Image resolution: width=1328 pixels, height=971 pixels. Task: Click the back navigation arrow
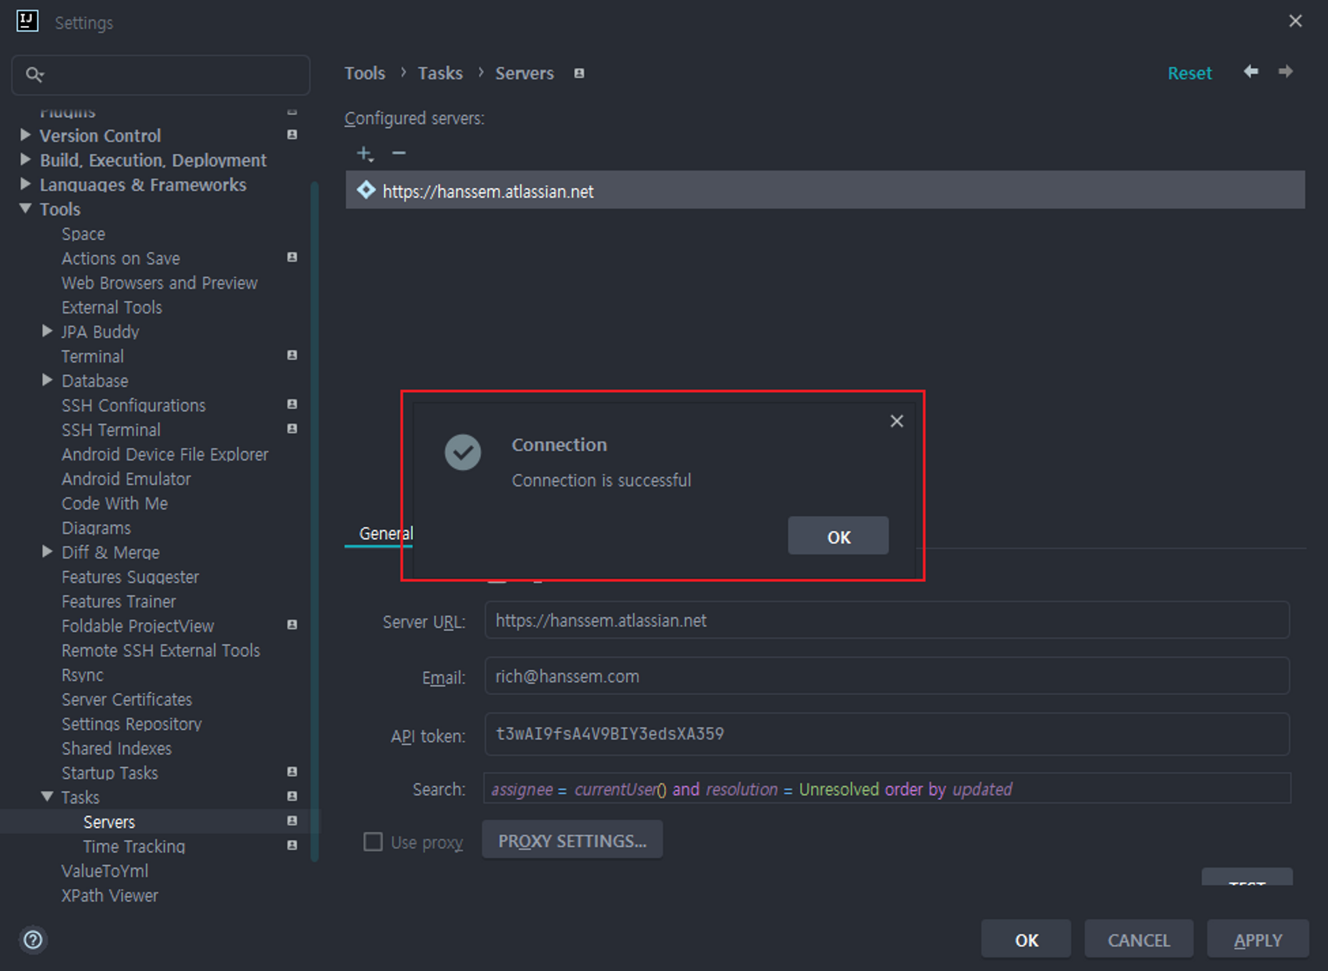coord(1250,72)
